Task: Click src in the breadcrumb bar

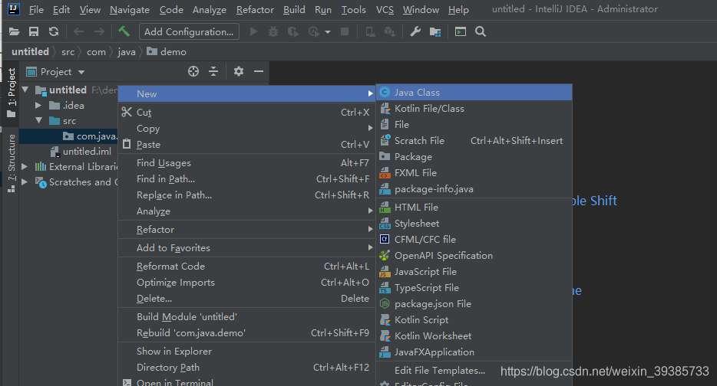Action: [68, 52]
